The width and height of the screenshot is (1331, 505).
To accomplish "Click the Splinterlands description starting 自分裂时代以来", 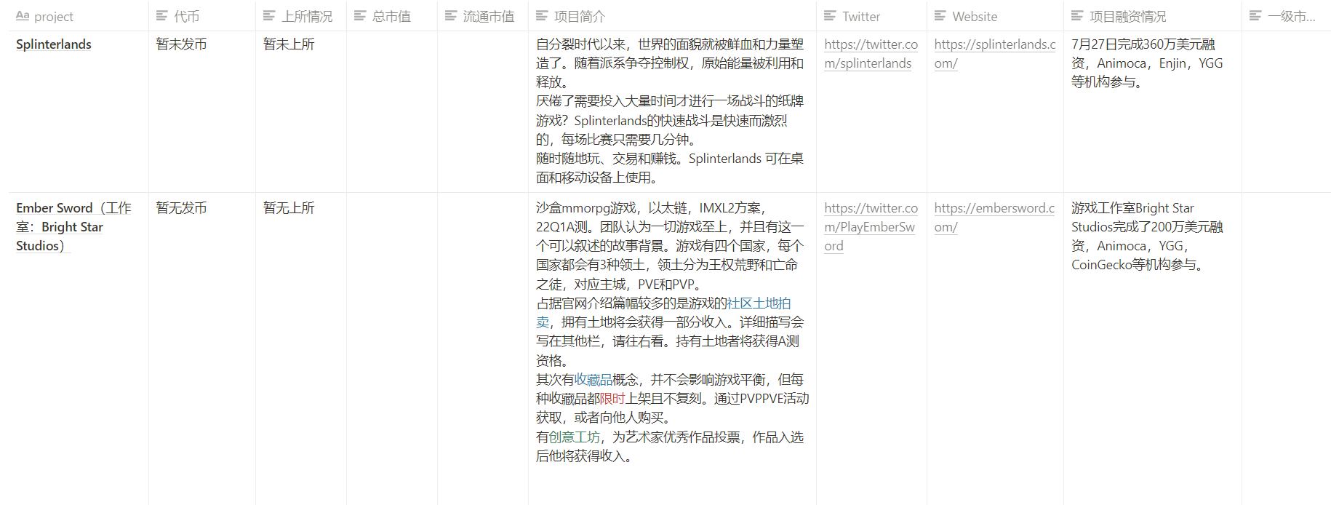I will click(670, 111).
